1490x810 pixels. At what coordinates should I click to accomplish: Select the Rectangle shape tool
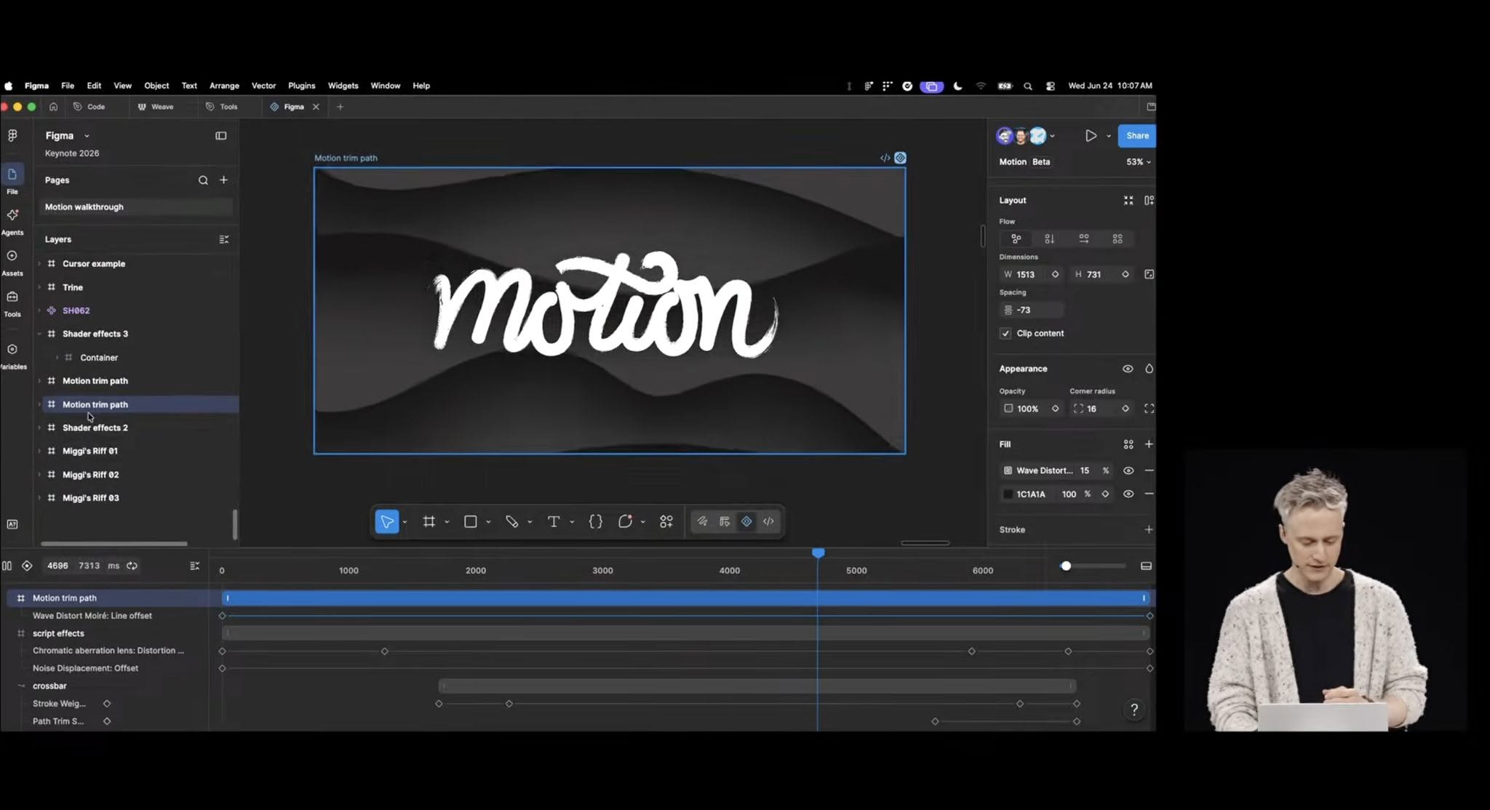click(x=471, y=521)
